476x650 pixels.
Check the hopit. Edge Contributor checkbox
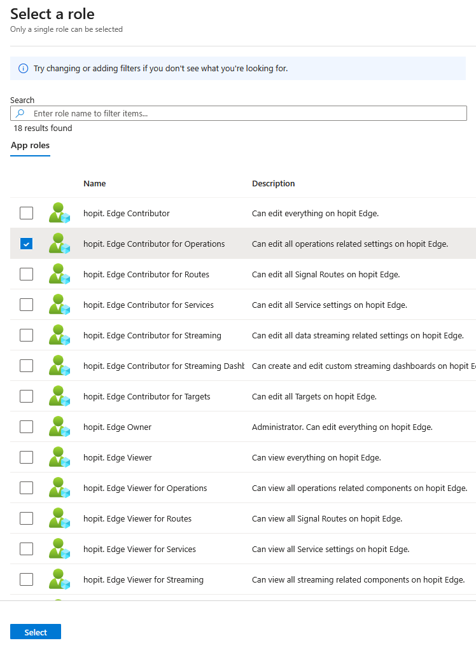tap(27, 213)
